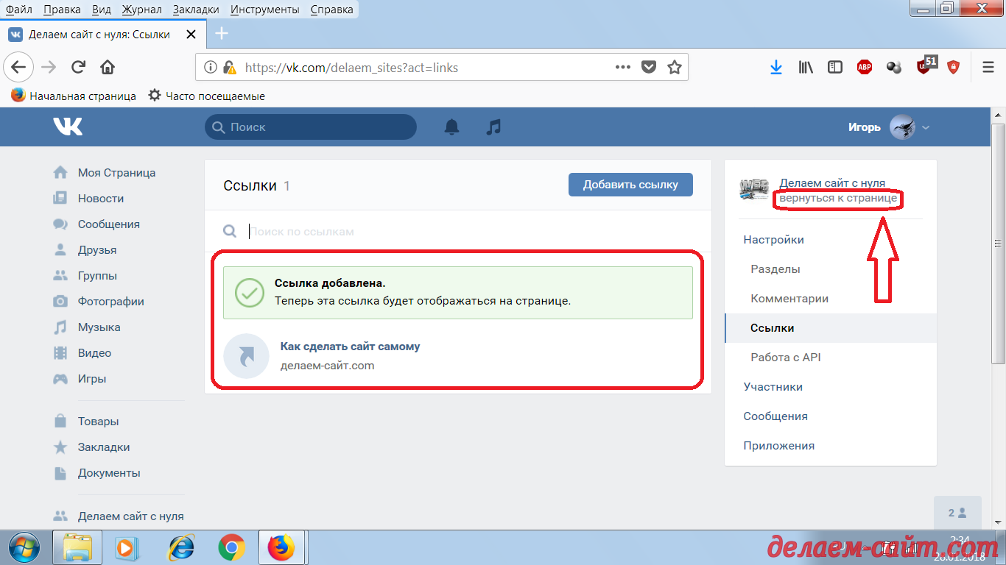The height and width of the screenshot is (565, 1006).
Task: Click the group avatar 'Делаем сайт с нуля'
Action: [753, 188]
